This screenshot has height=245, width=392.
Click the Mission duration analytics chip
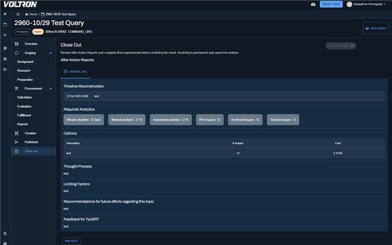83,120
